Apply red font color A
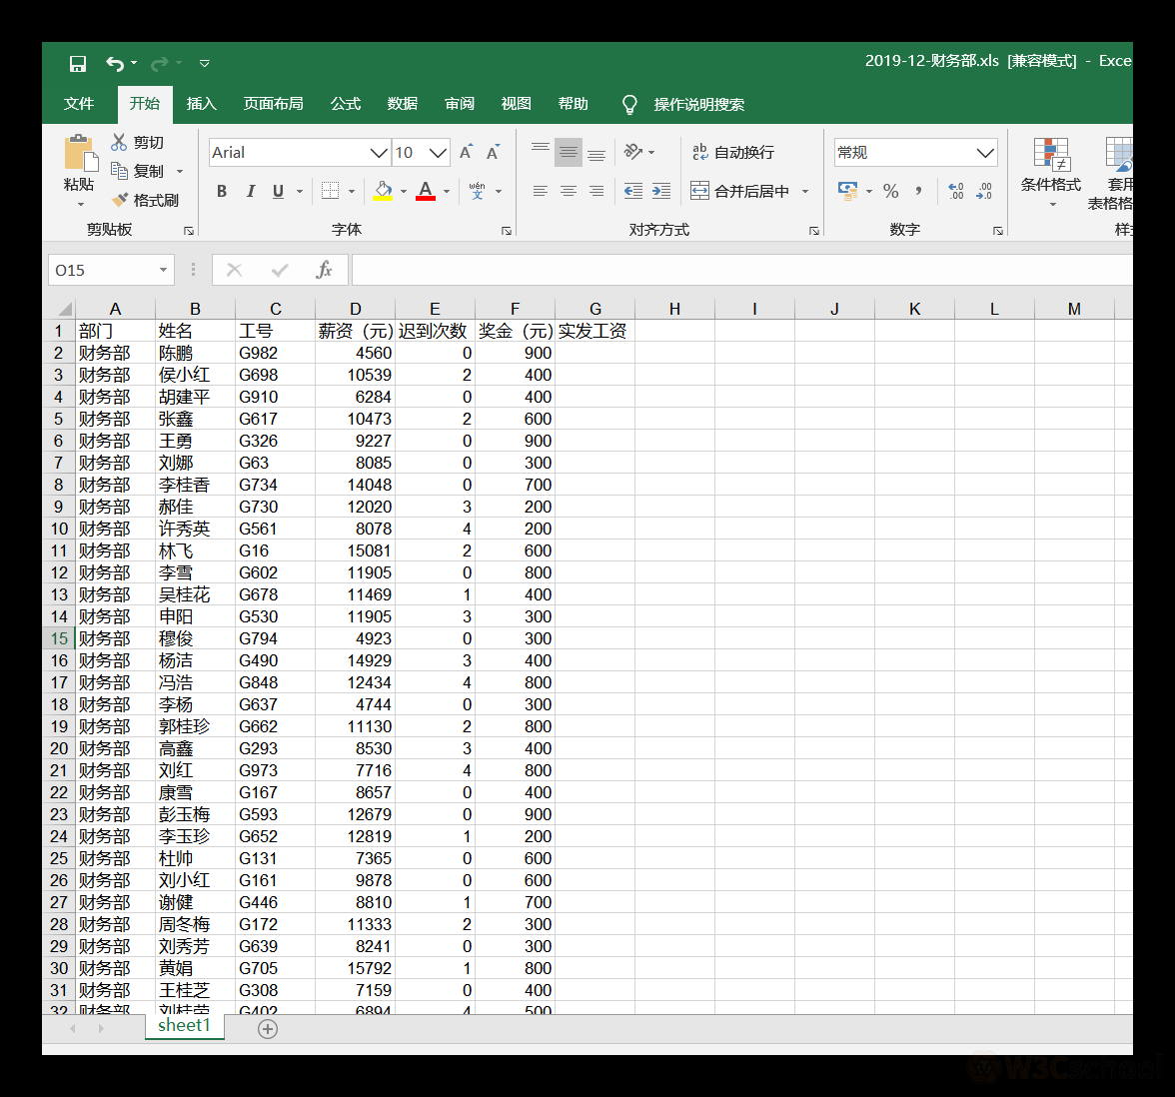 tap(426, 191)
